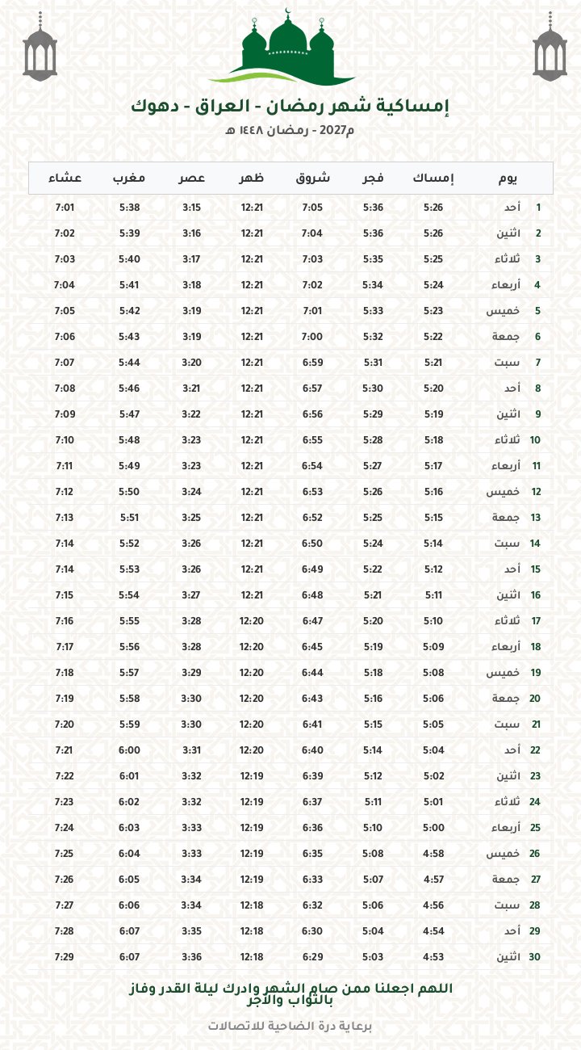This screenshot has width=581, height=1050.
Task: Click the 7:29 عشاء time on day 30
Action: point(65,957)
